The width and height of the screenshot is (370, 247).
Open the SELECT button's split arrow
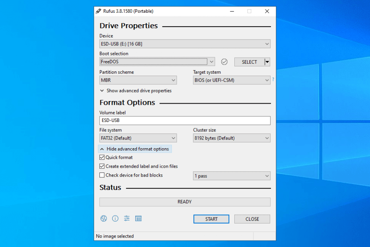point(267,62)
